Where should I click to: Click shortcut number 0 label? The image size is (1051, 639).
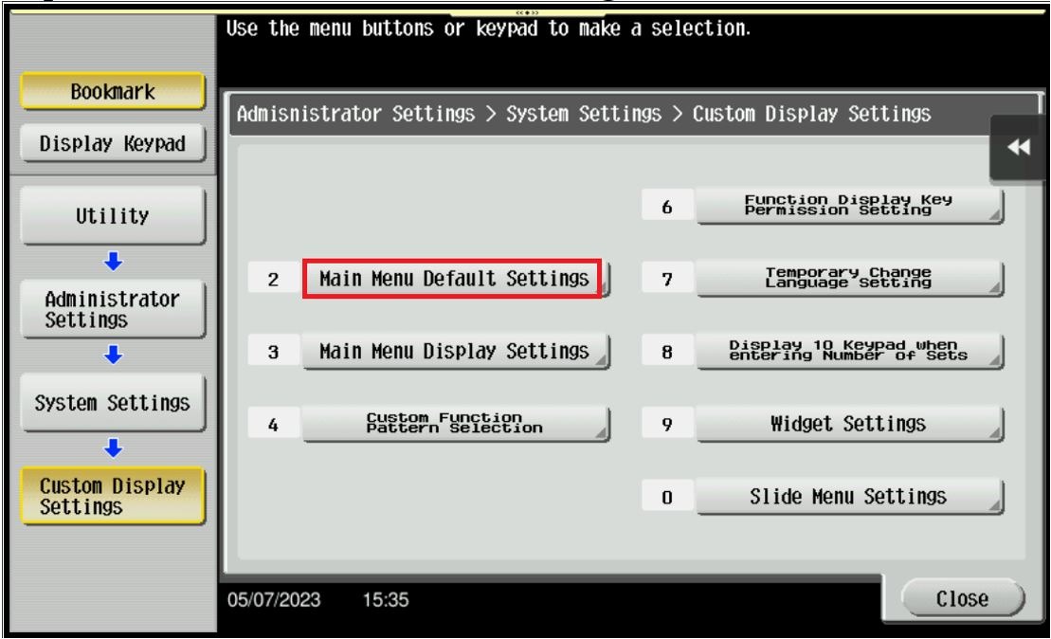[666, 495]
